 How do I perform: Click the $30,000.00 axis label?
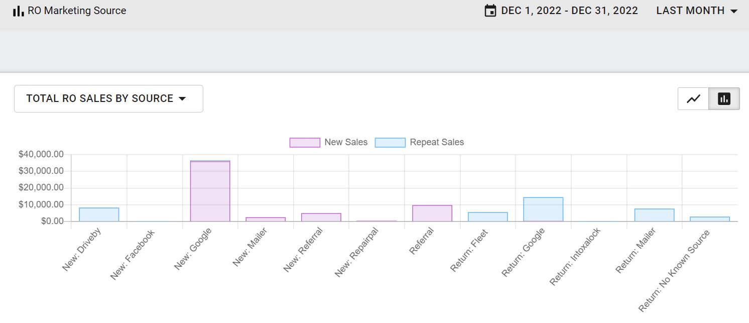[41, 171]
